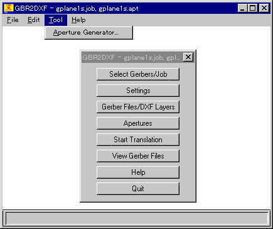The image size is (273, 229).
Task: Open the File menu
Action: 13,20
